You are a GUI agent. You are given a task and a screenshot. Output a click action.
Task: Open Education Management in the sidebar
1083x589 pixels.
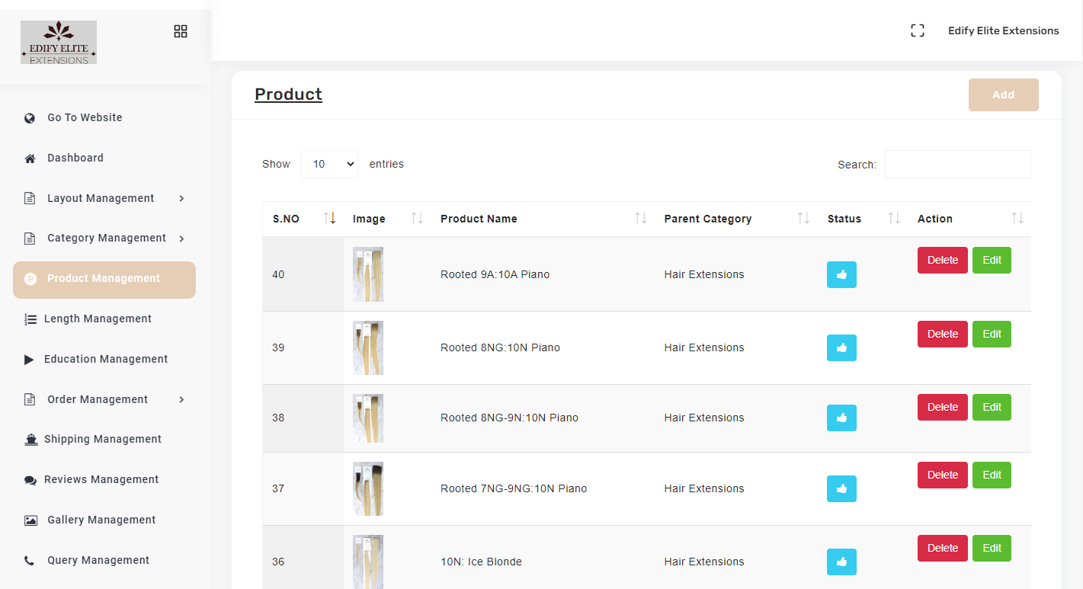(105, 359)
